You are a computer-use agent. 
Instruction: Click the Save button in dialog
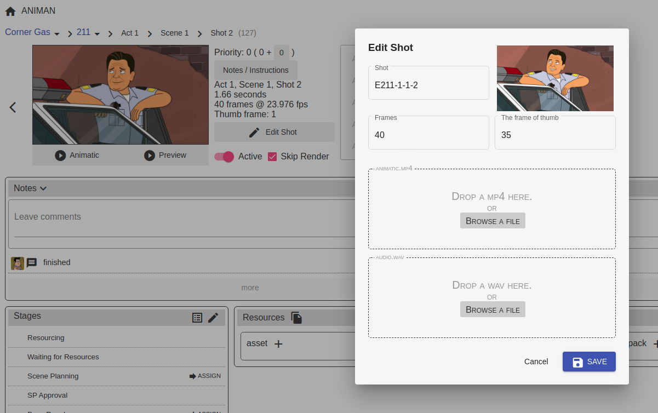click(589, 362)
